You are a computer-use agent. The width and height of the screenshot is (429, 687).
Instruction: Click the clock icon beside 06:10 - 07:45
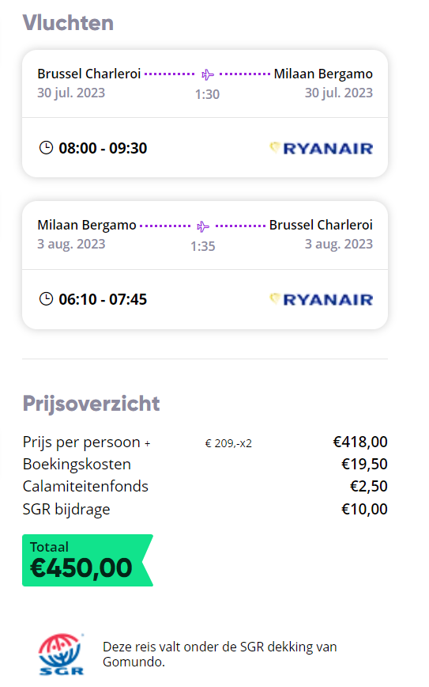pyautogui.click(x=46, y=299)
